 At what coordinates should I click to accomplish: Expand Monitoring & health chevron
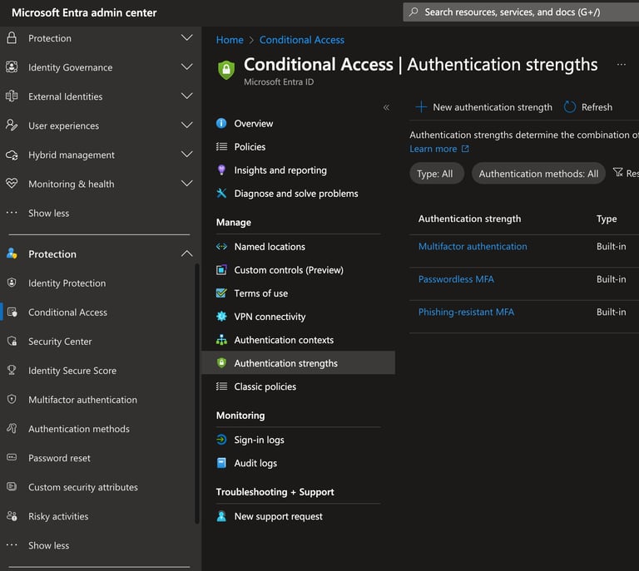[x=186, y=184]
